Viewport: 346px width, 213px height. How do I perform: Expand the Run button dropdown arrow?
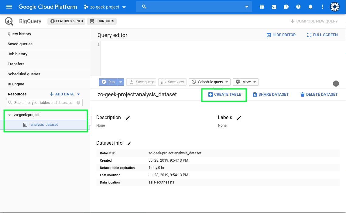tap(121, 82)
